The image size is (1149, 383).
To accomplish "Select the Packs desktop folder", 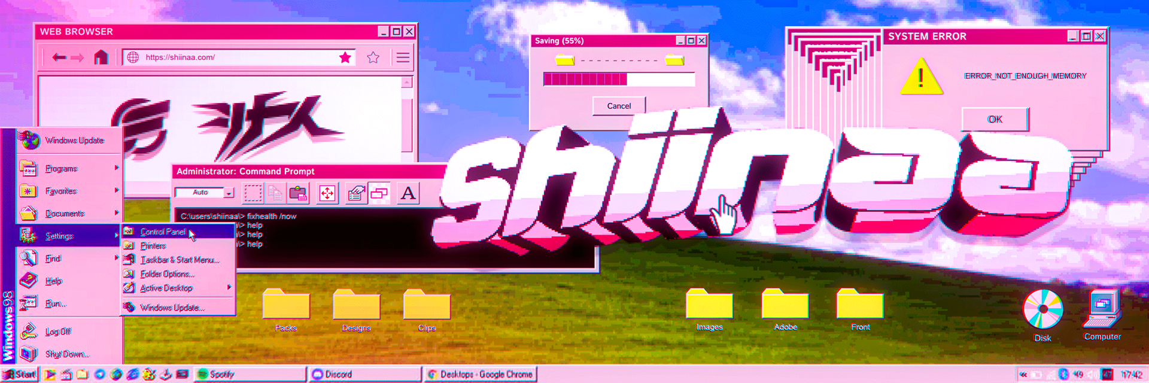I will [x=286, y=309].
